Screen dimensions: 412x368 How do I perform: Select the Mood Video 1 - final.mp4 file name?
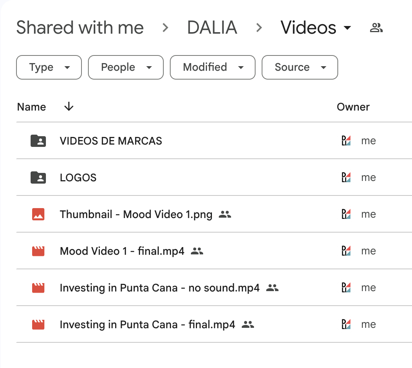click(122, 251)
